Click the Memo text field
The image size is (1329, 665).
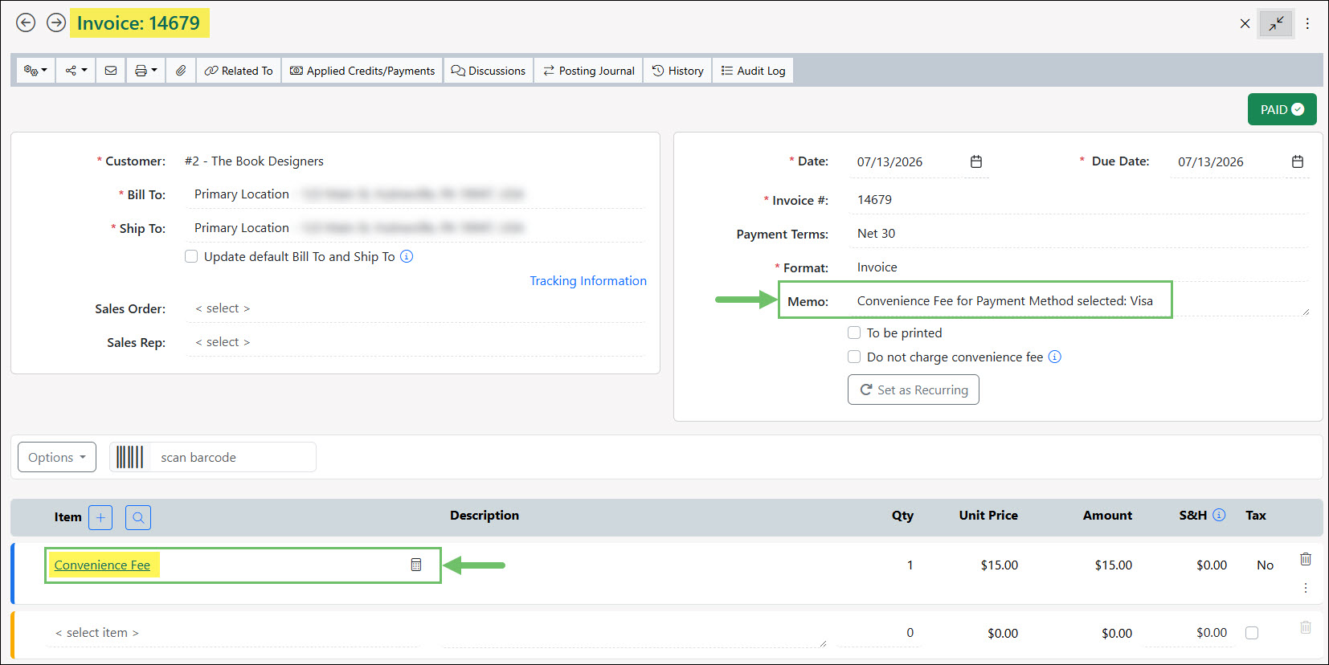point(1081,301)
